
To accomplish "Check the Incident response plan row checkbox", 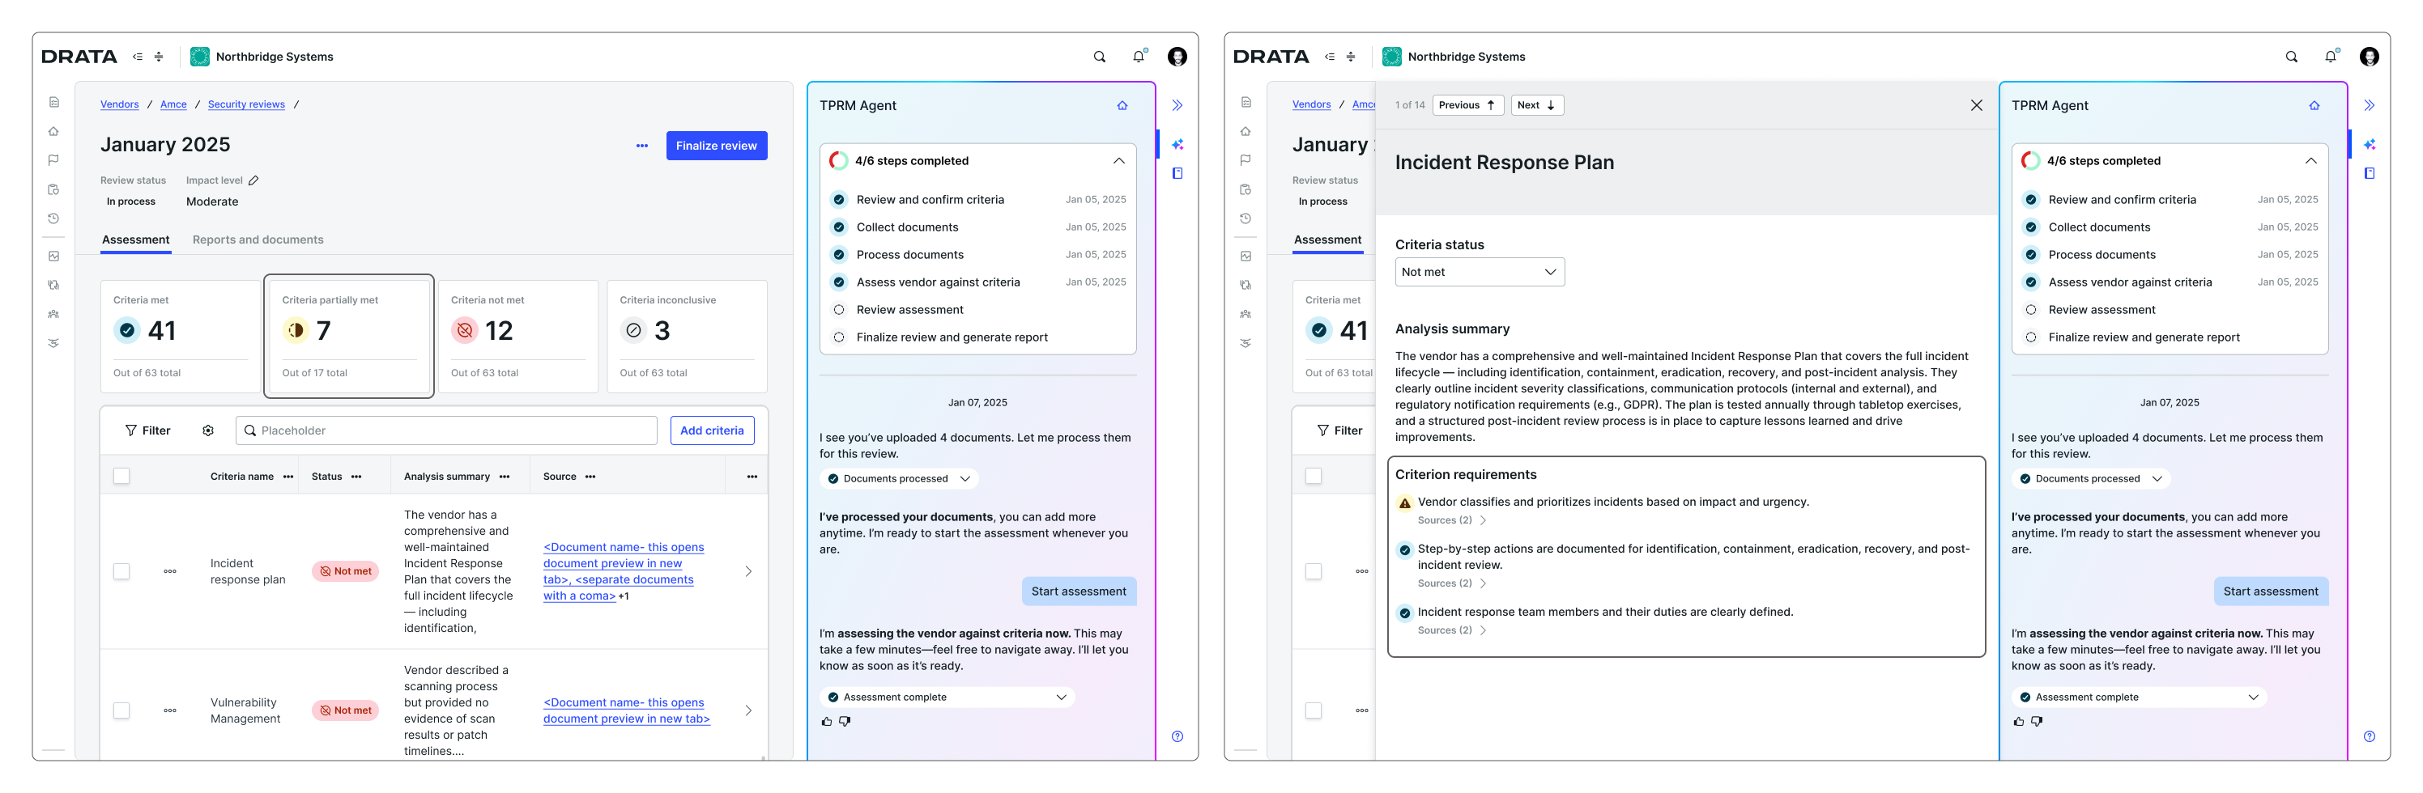I will [x=121, y=571].
